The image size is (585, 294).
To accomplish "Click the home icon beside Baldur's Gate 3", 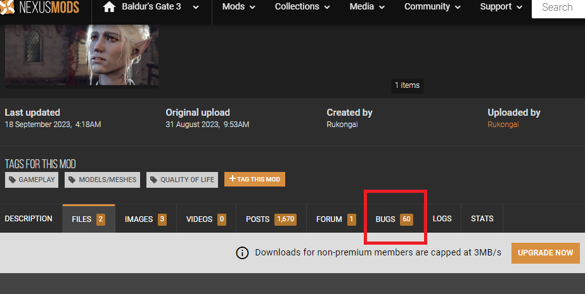I will [109, 8].
